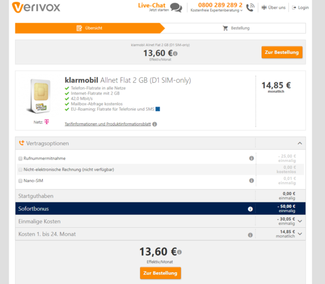Open Tarifinformationen und Produktinformationsblatt link
This screenshot has height=284, width=325.
(108, 124)
